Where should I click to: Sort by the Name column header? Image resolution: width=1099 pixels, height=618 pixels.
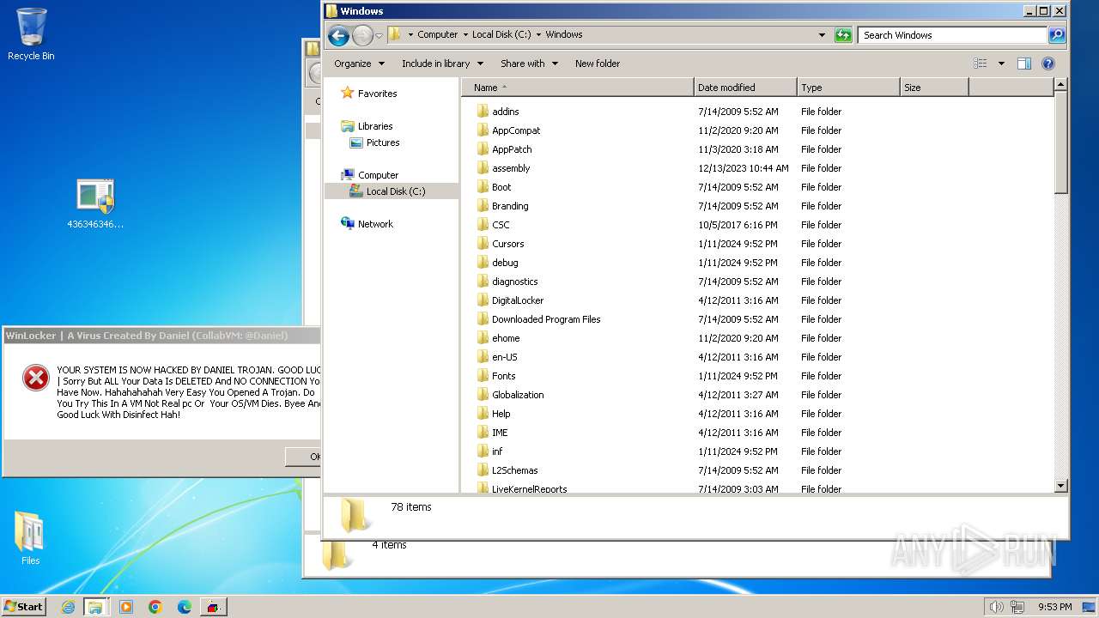[577, 88]
